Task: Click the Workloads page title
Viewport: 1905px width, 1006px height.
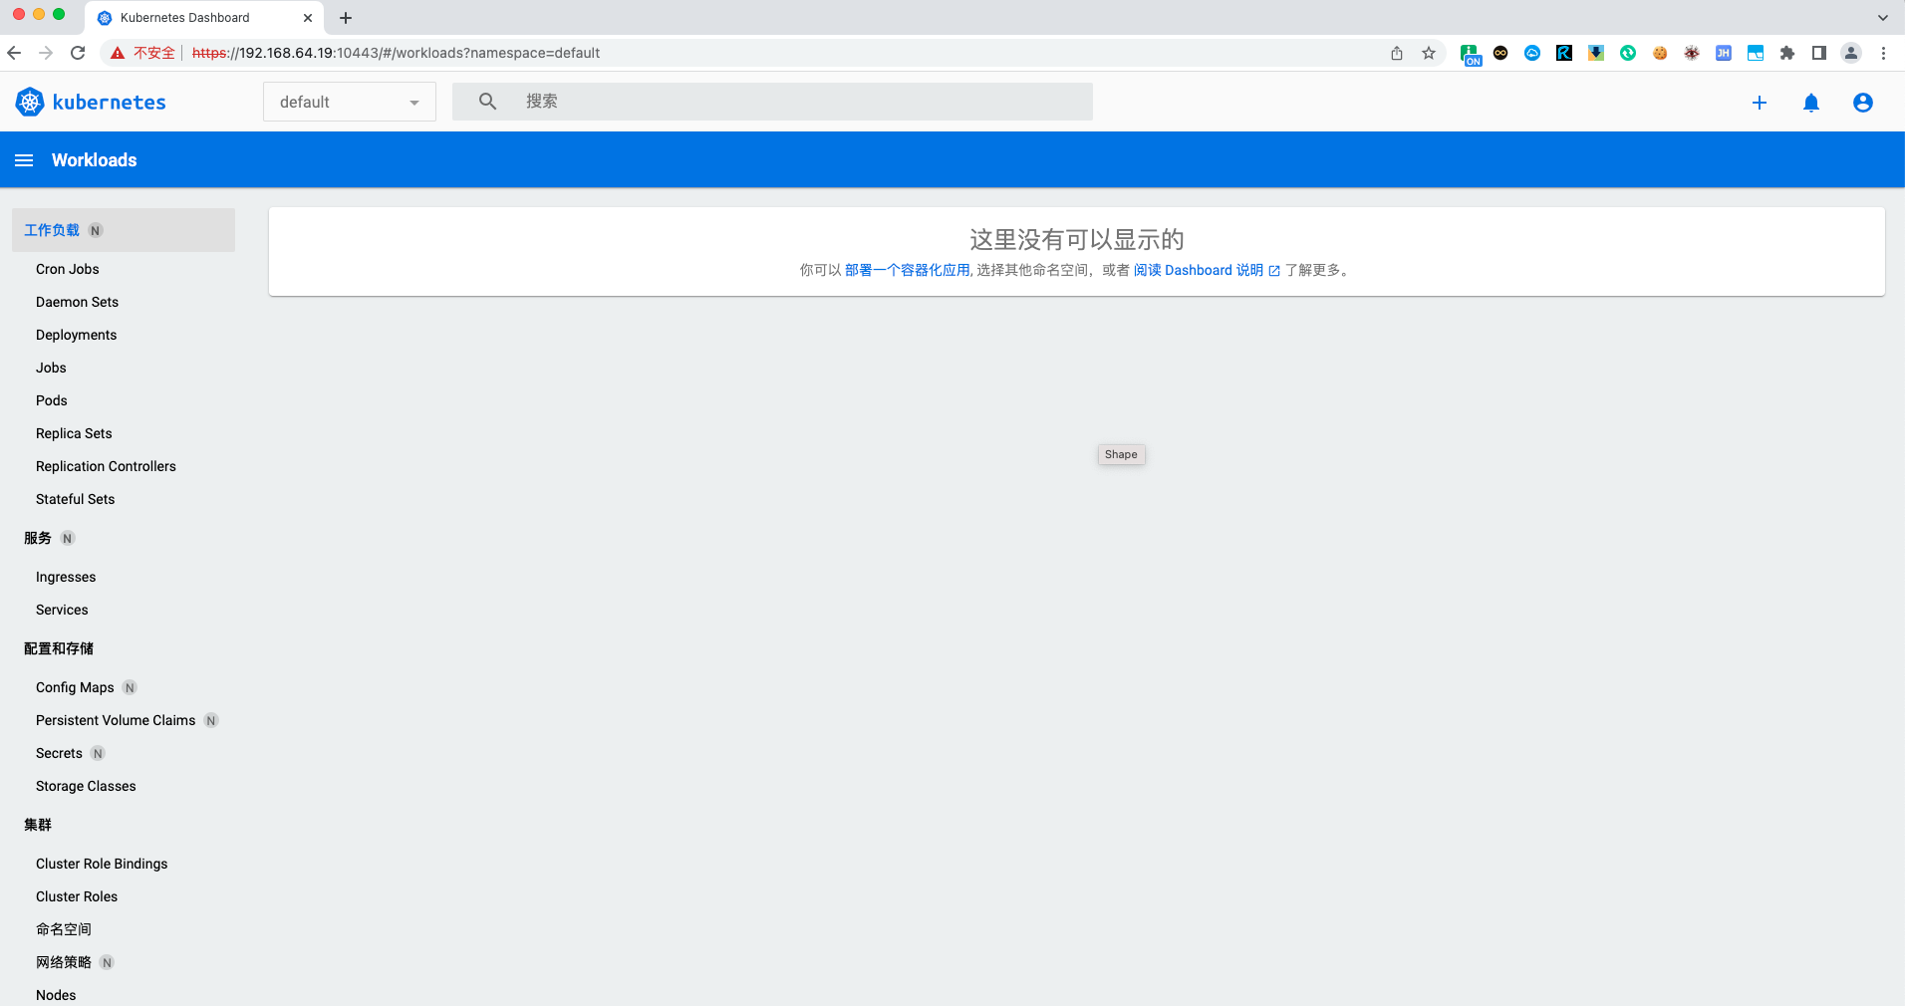Action: tap(94, 160)
